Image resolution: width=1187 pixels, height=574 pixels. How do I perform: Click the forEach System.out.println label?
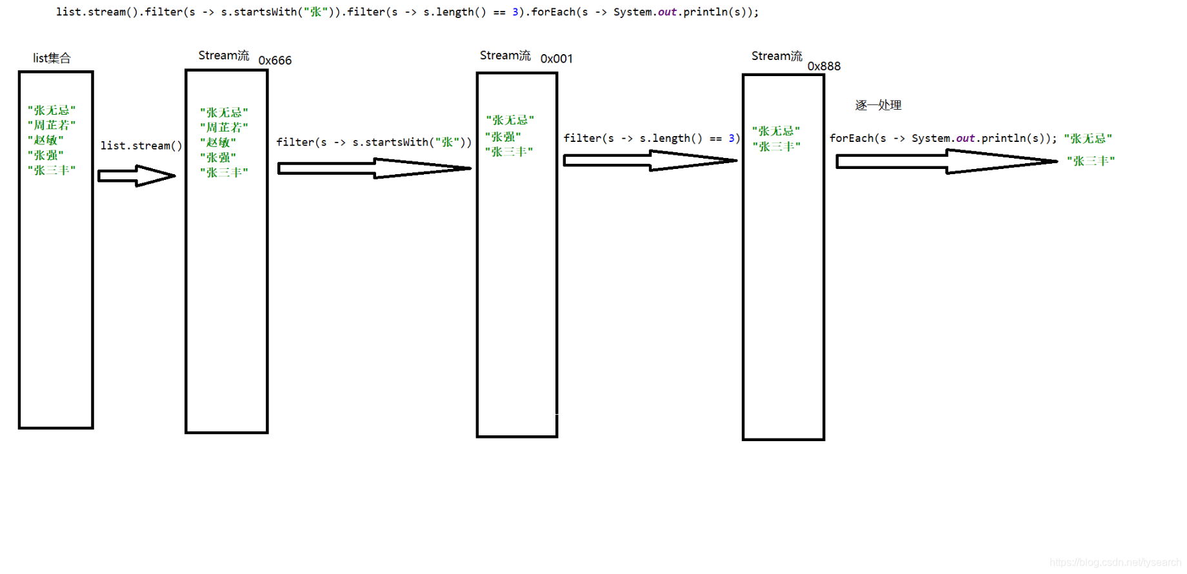[x=943, y=138]
